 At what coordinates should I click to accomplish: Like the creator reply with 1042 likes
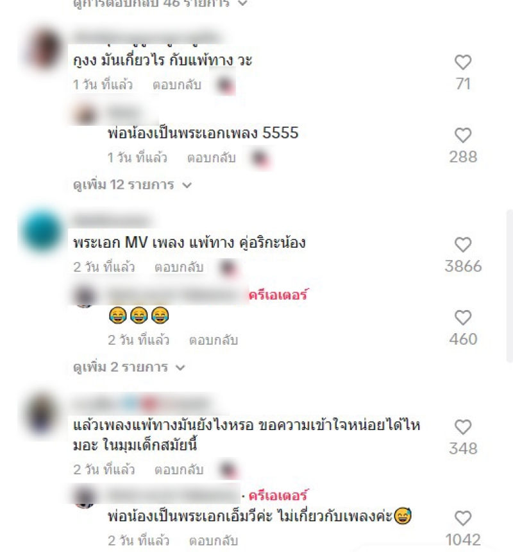[463, 519]
